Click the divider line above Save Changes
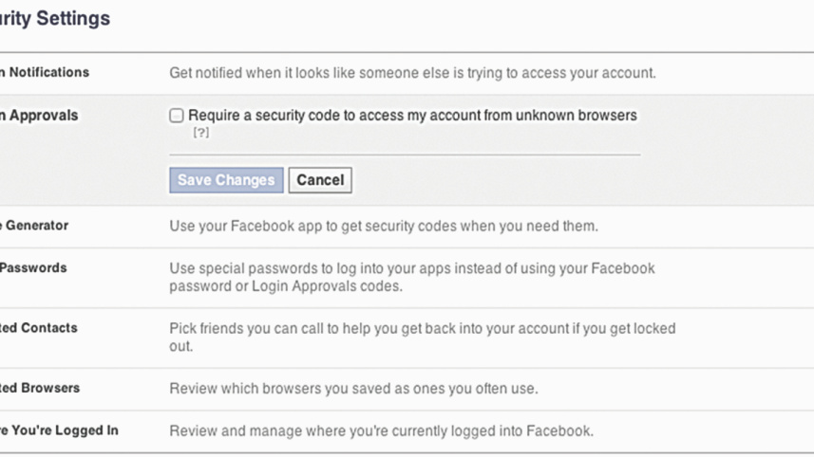 (x=405, y=154)
